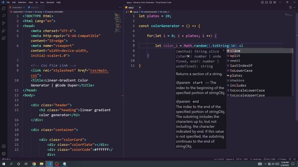Screen dimensions: 298x167
Task: Choose slice from autocomplete suggestions
Action: [x=259, y=51]
